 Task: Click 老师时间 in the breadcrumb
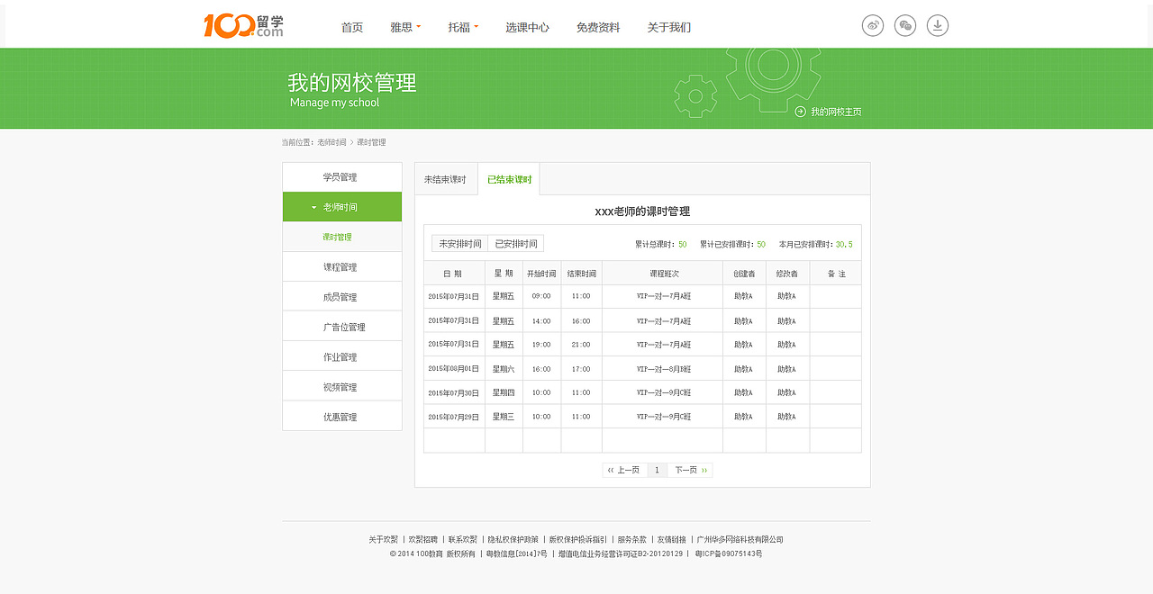(331, 142)
